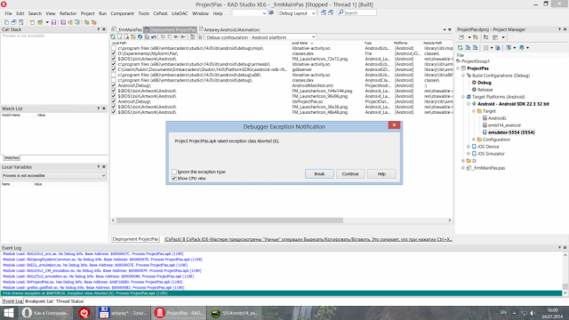Uncheck the FM_LauncherIcon_72x72.png row checkbox

click(x=114, y=59)
